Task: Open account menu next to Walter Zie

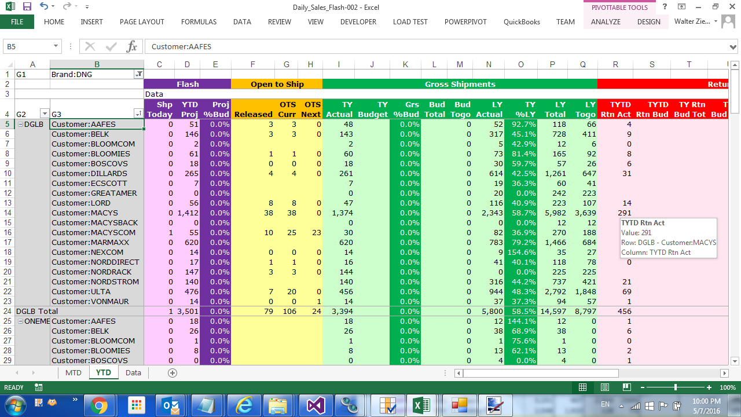Action: tap(716, 21)
